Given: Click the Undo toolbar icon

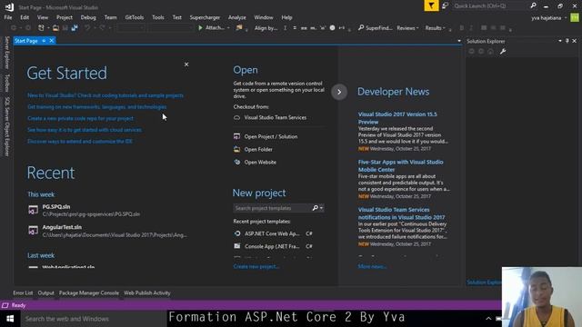Looking at the screenshot, I should click(87, 28).
